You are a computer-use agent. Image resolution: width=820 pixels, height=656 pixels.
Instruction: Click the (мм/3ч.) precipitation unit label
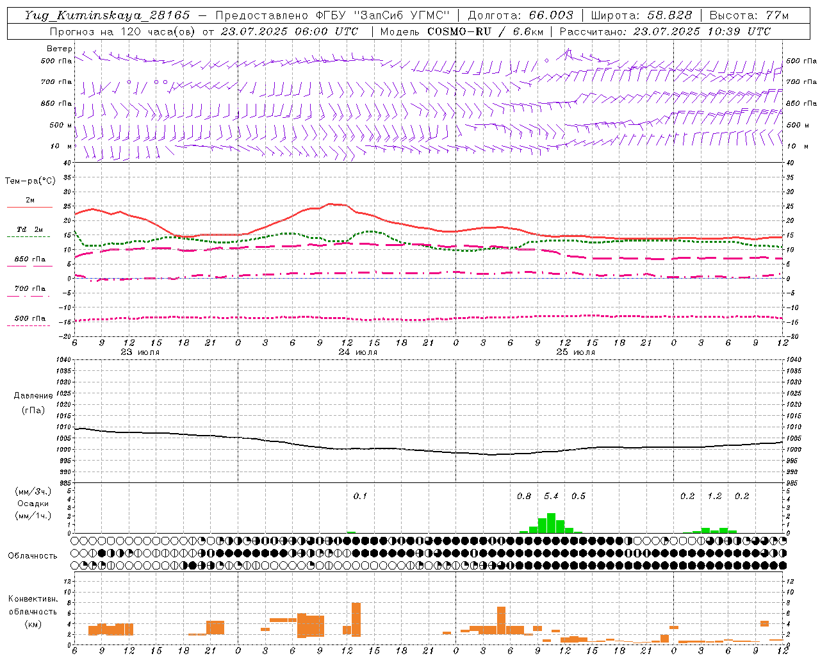[x=31, y=491]
